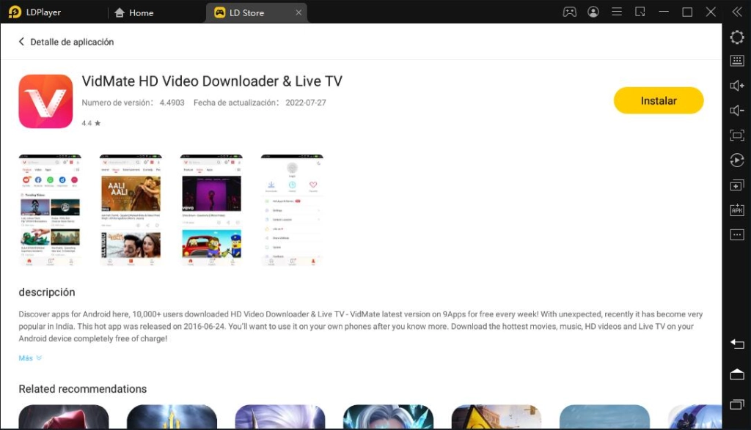Switch to the Home tab

pyautogui.click(x=134, y=12)
